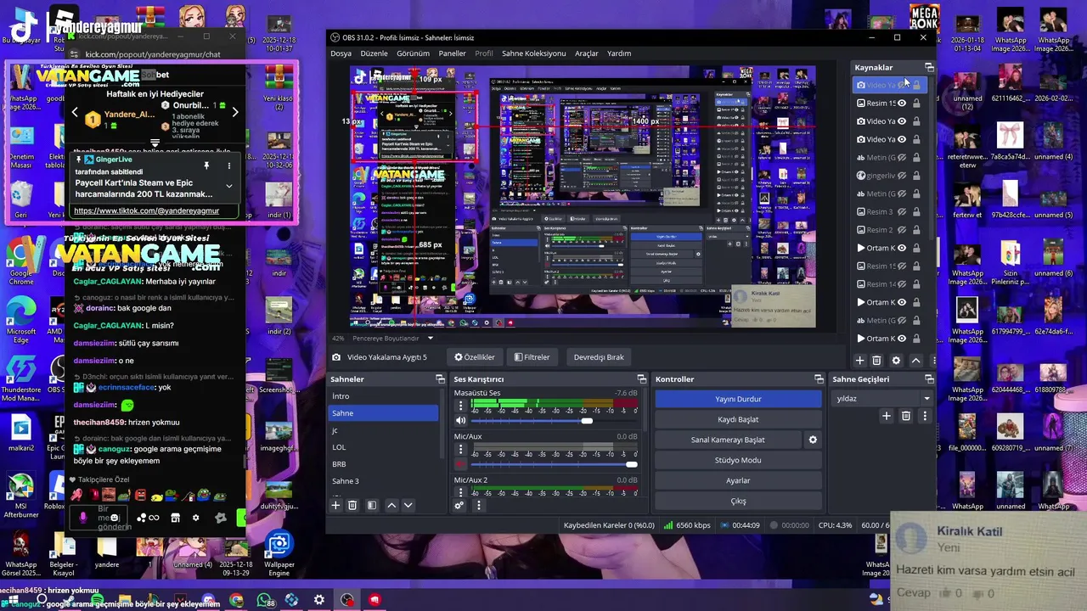Open advanced audio properties gear in mixer

(459, 505)
